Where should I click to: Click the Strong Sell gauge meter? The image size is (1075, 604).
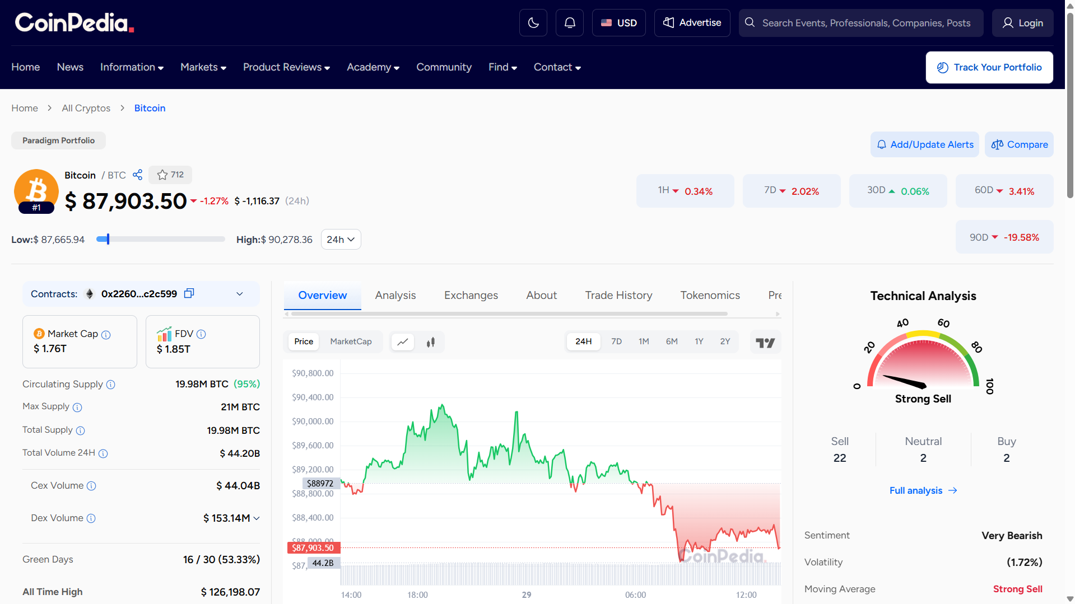click(x=923, y=358)
